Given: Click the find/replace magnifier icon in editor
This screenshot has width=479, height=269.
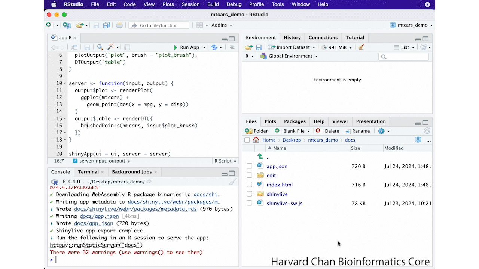Looking at the screenshot, I should pos(100,47).
